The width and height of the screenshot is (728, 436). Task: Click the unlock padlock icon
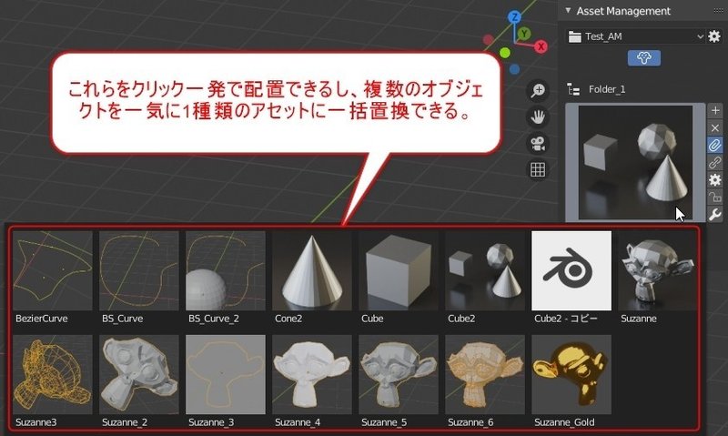coord(715,197)
